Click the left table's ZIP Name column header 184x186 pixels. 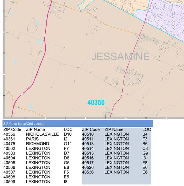tap(35, 130)
